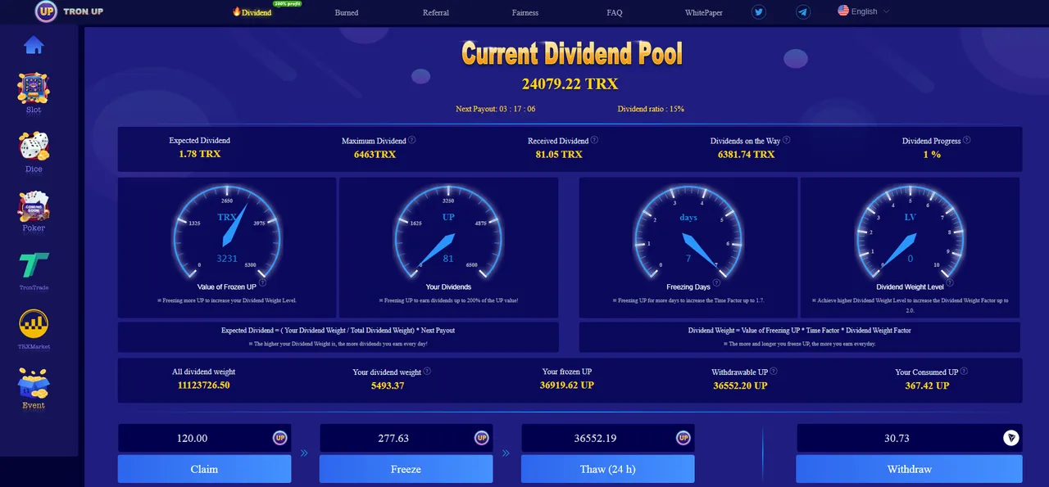Click the TRON UP logo icon
The height and width of the screenshot is (487, 1049).
coord(46,11)
